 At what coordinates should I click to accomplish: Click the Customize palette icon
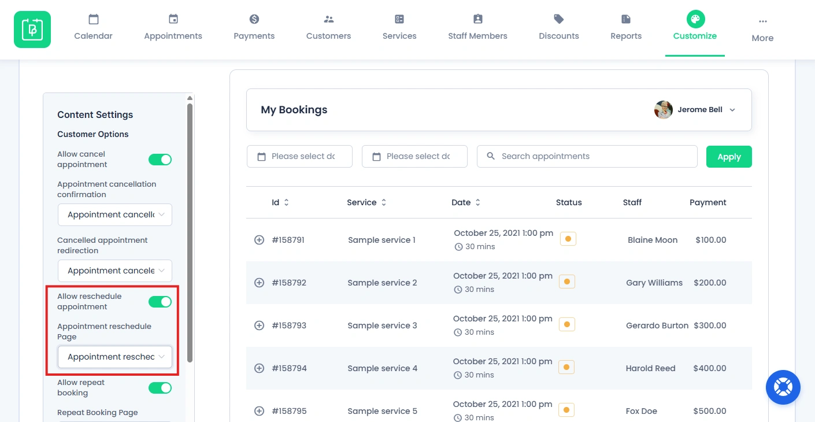click(695, 19)
